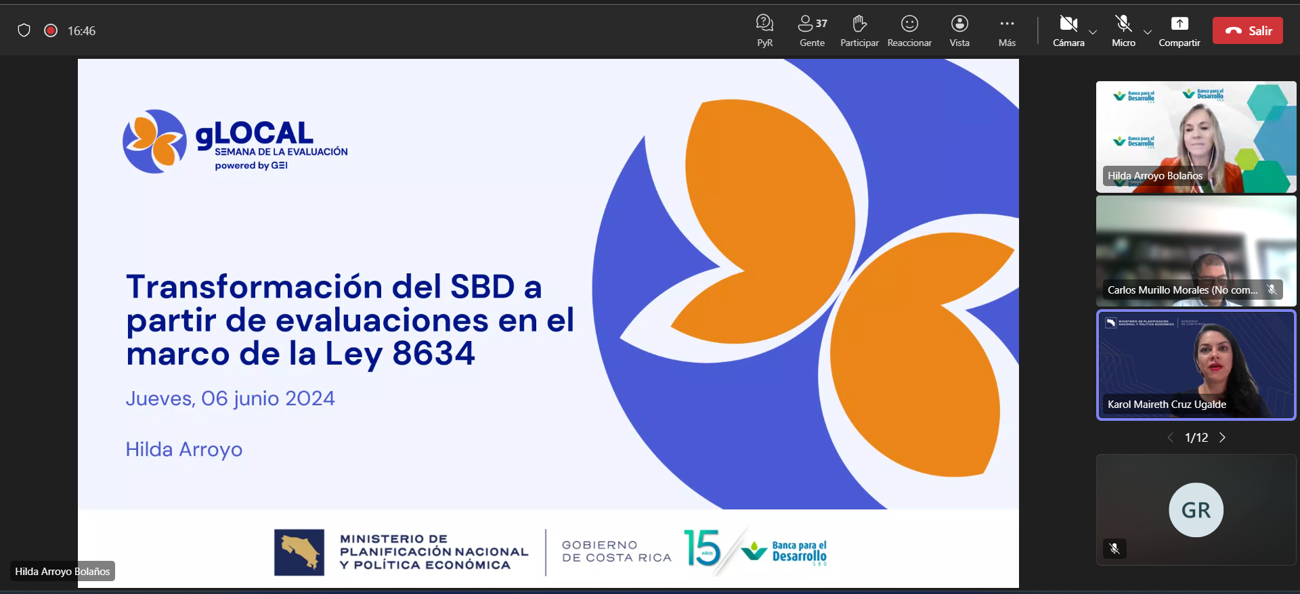
Task: Select Carlos Murillo Morales video tile
Action: [x=1196, y=251]
